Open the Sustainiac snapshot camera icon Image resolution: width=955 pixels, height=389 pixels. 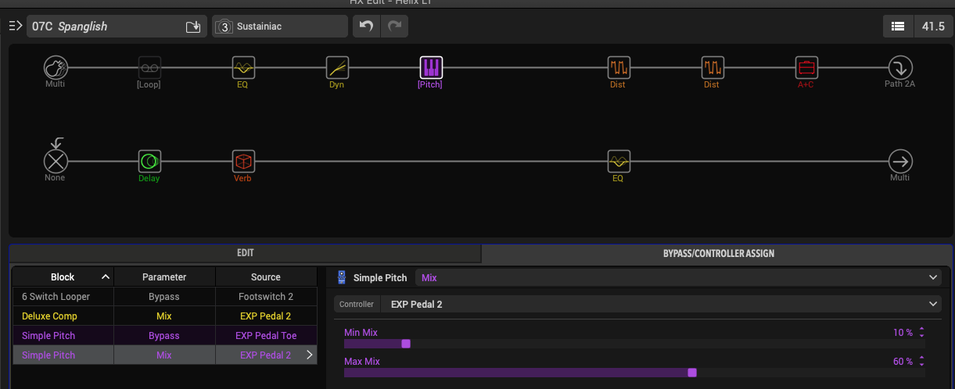pyautogui.click(x=224, y=27)
